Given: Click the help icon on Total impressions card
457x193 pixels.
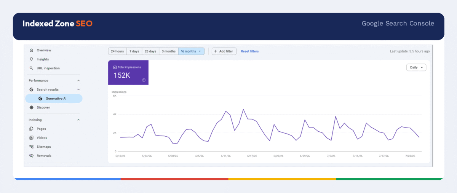Looking at the screenshot, I should 144,80.
